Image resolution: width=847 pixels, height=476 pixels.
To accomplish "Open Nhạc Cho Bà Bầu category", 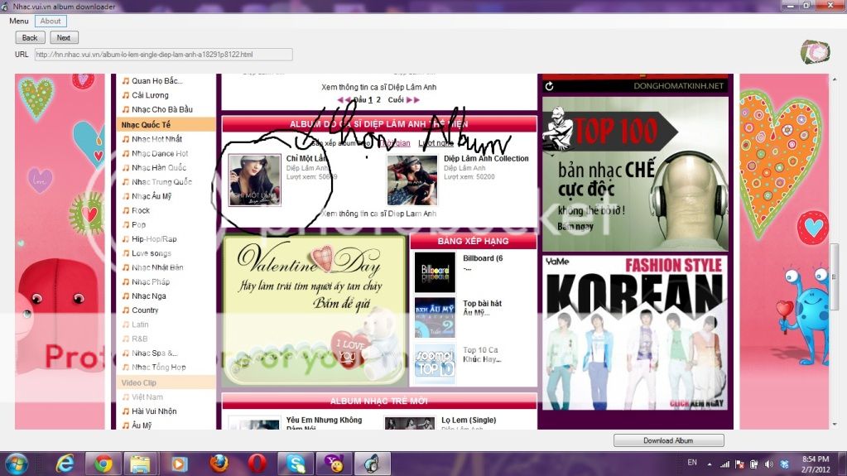I will pos(162,109).
